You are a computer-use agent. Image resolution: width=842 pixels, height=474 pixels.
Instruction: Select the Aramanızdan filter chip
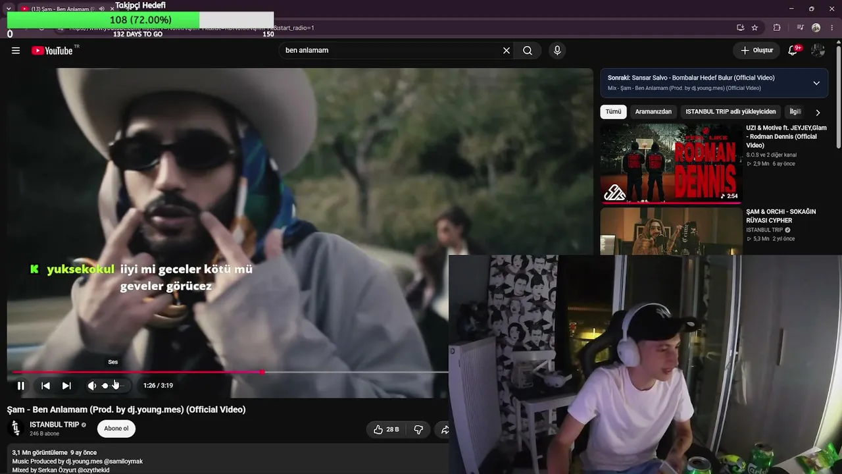click(653, 112)
